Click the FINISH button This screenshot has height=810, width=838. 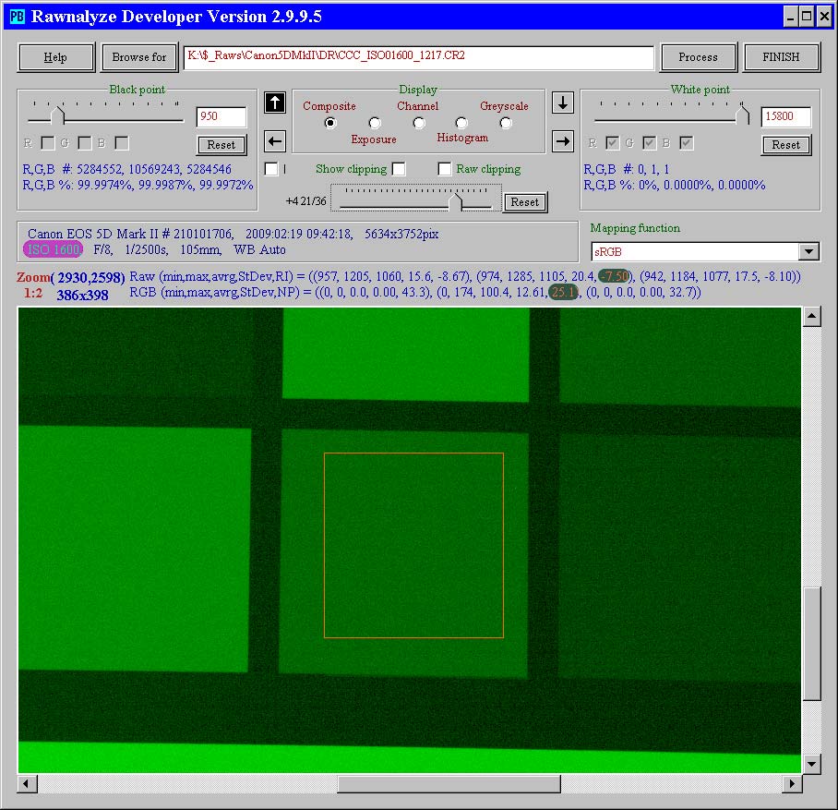click(781, 57)
